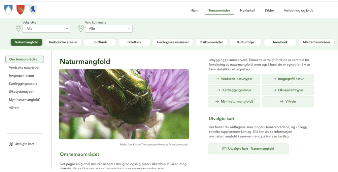Open Inngrepsfri natur in the left sidebar
The width and height of the screenshot is (338, 172).
click(x=21, y=76)
